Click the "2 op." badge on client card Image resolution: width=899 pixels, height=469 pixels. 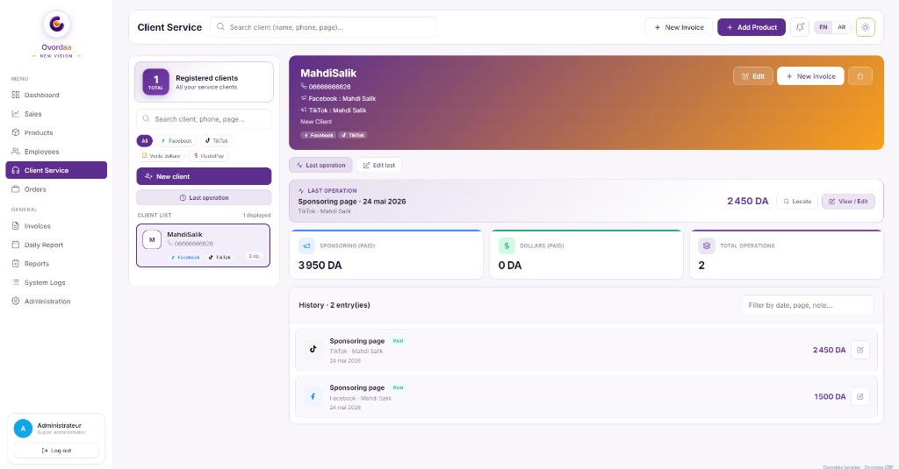(254, 256)
